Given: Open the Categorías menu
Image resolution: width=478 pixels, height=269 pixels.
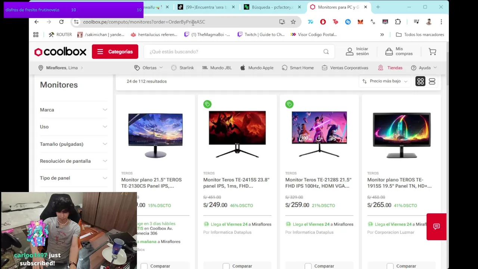Looking at the screenshot, I should coord(115,52).
